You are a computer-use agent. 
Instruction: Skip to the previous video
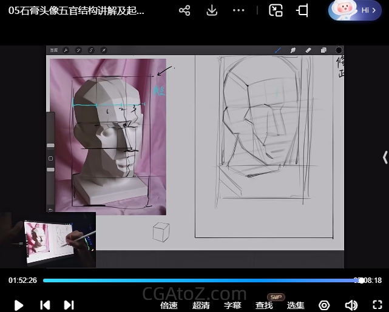44,305
